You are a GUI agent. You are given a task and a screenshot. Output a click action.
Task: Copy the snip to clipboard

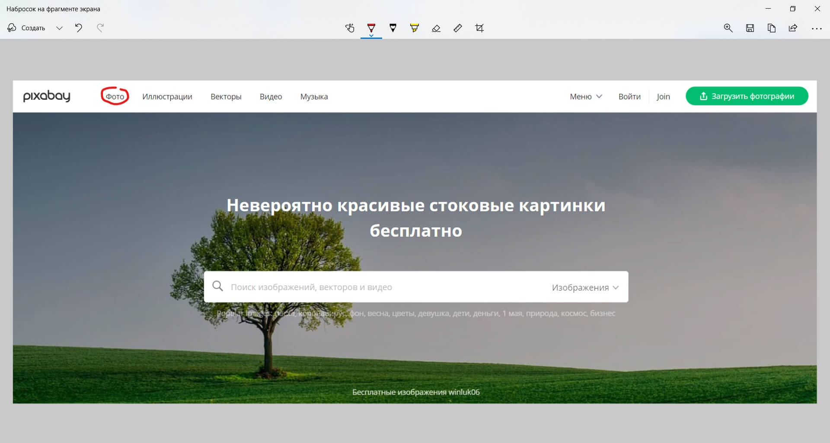click(x=772, y=28)
